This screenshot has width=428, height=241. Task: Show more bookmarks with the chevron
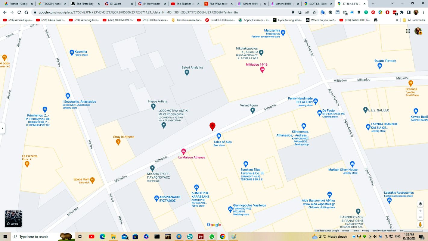[397, 20]
